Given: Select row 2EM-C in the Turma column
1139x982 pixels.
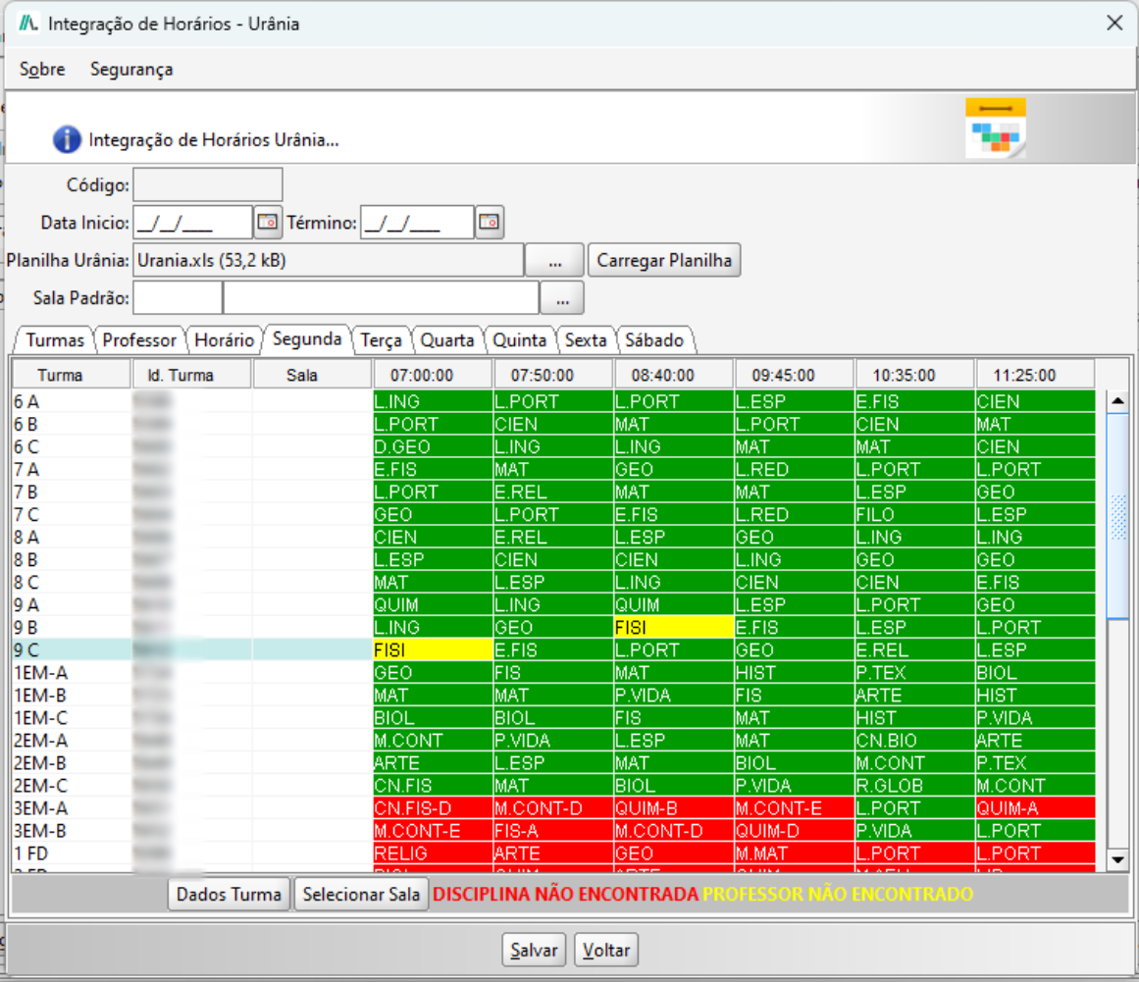Looking at the screenshot, I should [72, 785].
